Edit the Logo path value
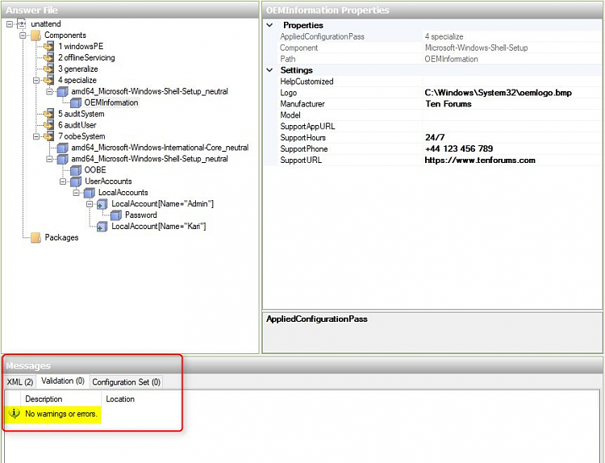The image size is (605, 463). [511, 93]
